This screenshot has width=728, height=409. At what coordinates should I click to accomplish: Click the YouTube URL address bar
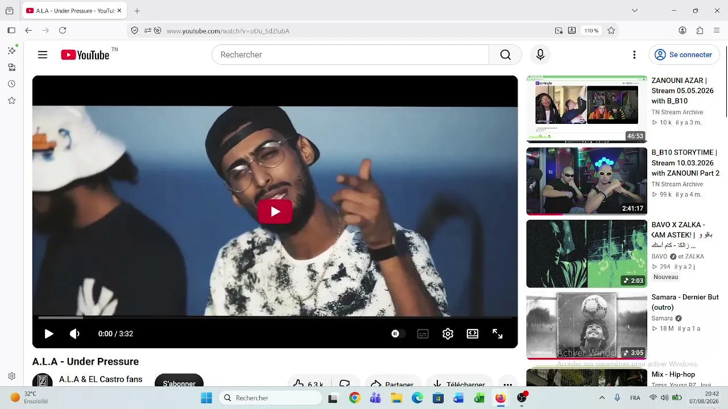358,31
